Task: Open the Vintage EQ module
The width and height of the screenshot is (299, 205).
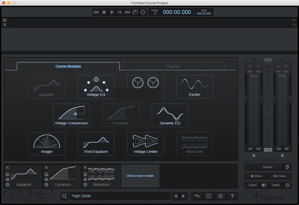Action: click(96, 87)
